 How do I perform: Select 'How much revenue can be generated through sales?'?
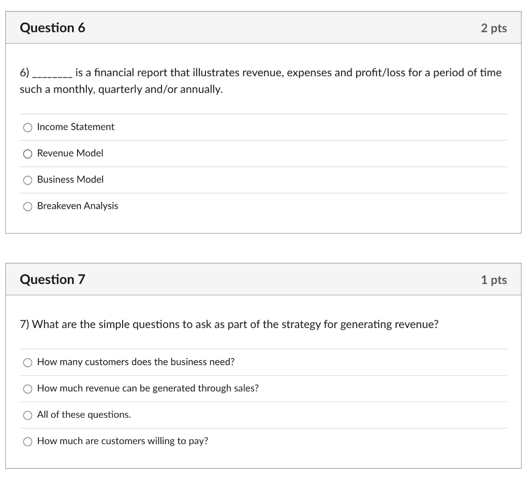27,389
